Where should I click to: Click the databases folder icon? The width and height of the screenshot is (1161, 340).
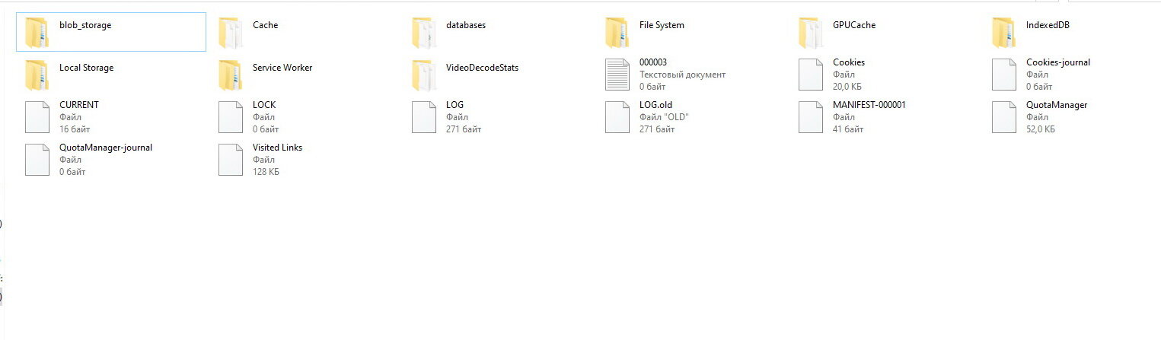[423, 32]
